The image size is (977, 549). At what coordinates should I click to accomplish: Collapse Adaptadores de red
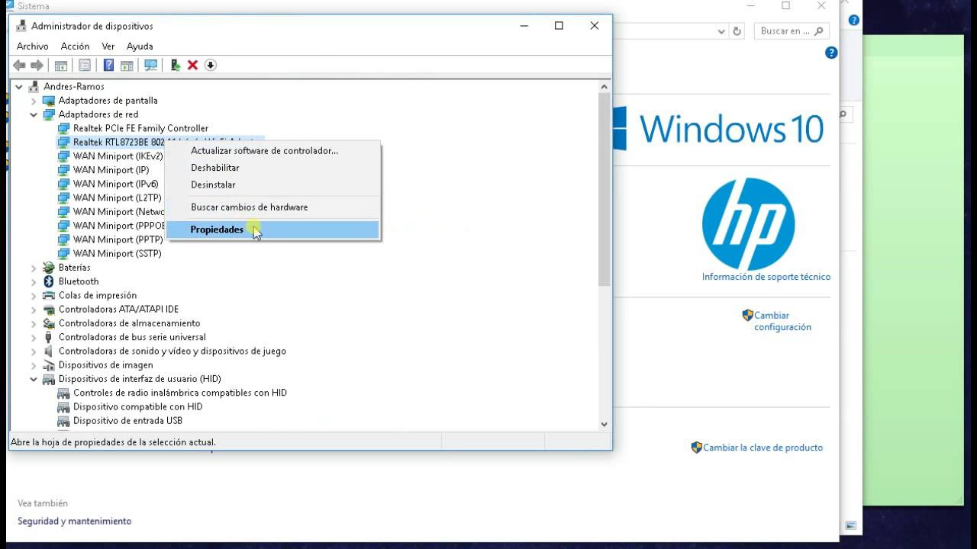[x=34, y=114]
